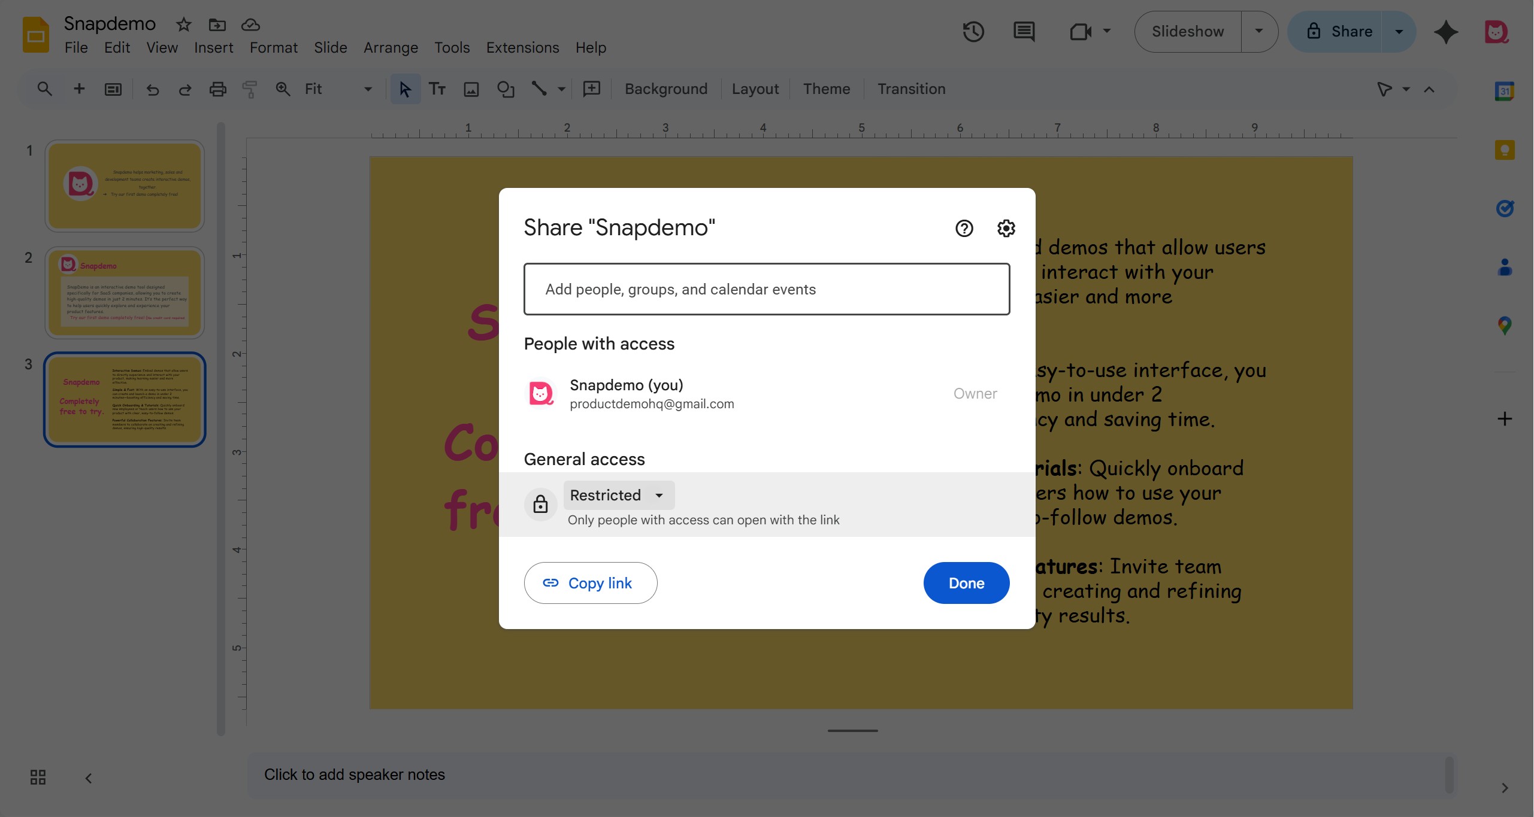Open the Extensions menu
Screen dimensions: 1534x817
522,47
